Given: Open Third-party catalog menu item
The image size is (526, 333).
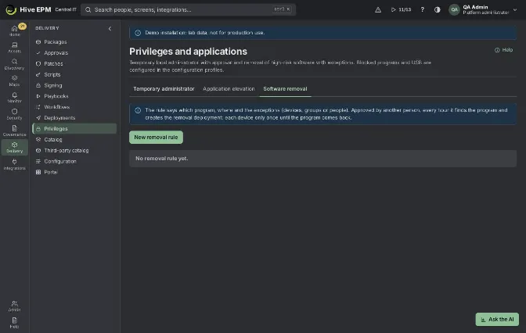Looking at the screenshot, I should 74,150.
